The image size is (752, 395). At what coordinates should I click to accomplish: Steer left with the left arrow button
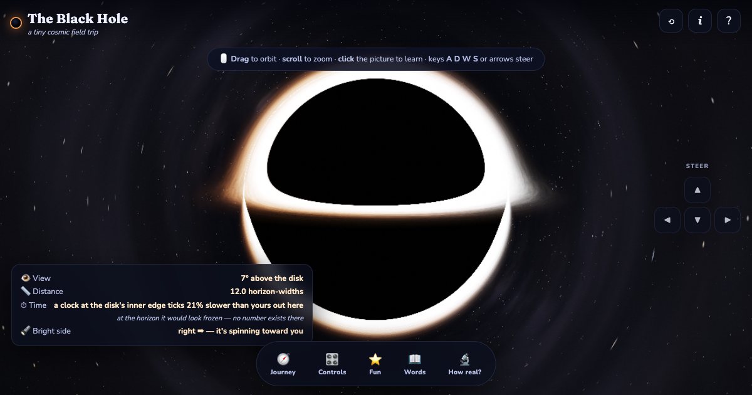667,220
